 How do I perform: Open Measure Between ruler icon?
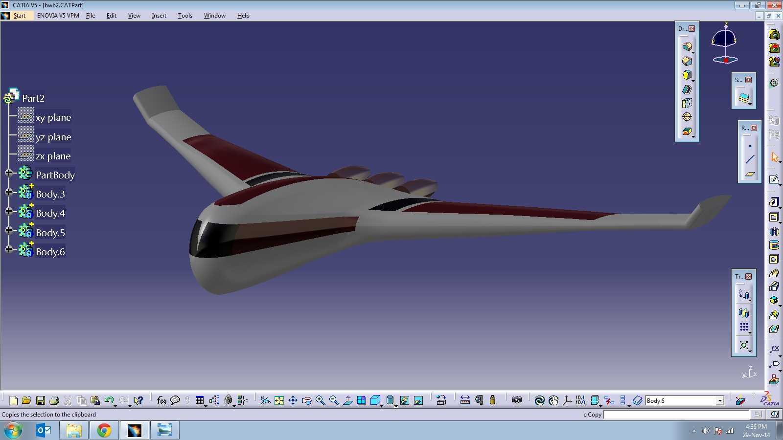(x=465, y=400)
